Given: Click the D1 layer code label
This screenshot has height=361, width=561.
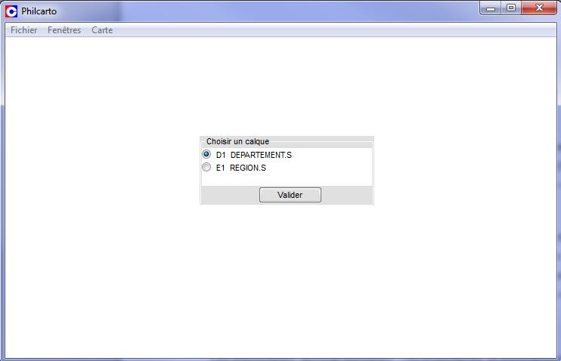Looking at the screenshot, I should tap(221, 155).
